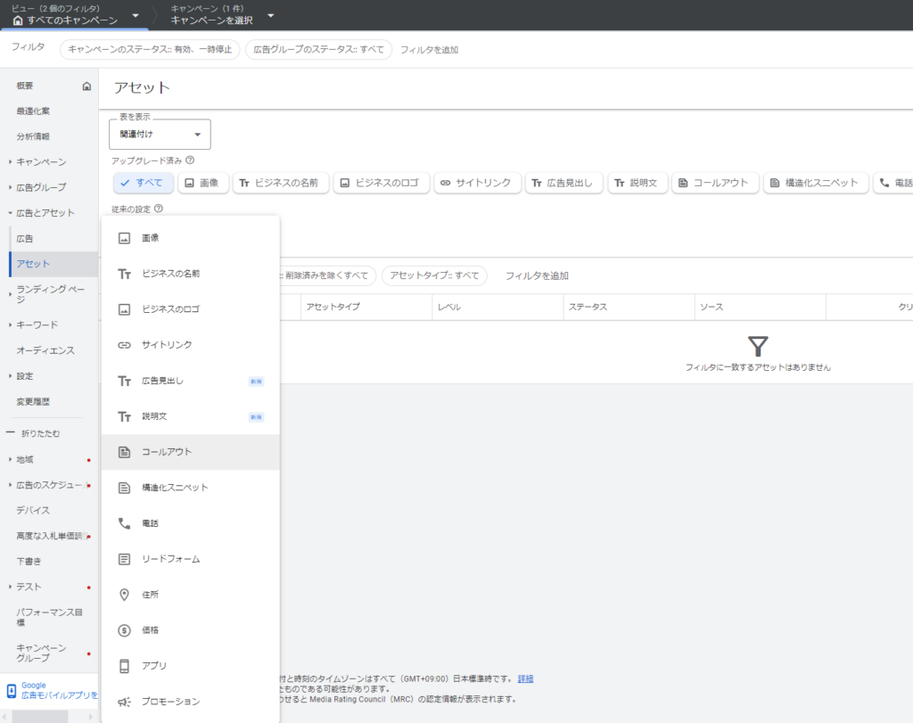Image resolution: width=913 pixels, height=723 pixels.
Task: Click the image icon in the 画像 menu entry
Action: (x=124, y=238)
